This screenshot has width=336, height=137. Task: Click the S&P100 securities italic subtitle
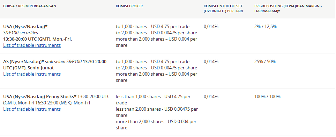point(21,33)
